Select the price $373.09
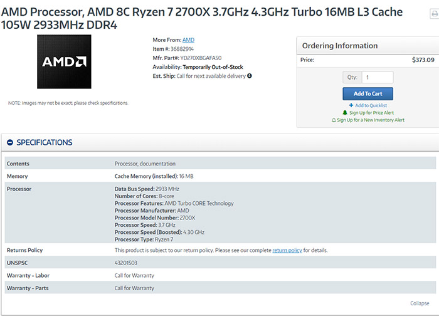 point(423,60)
